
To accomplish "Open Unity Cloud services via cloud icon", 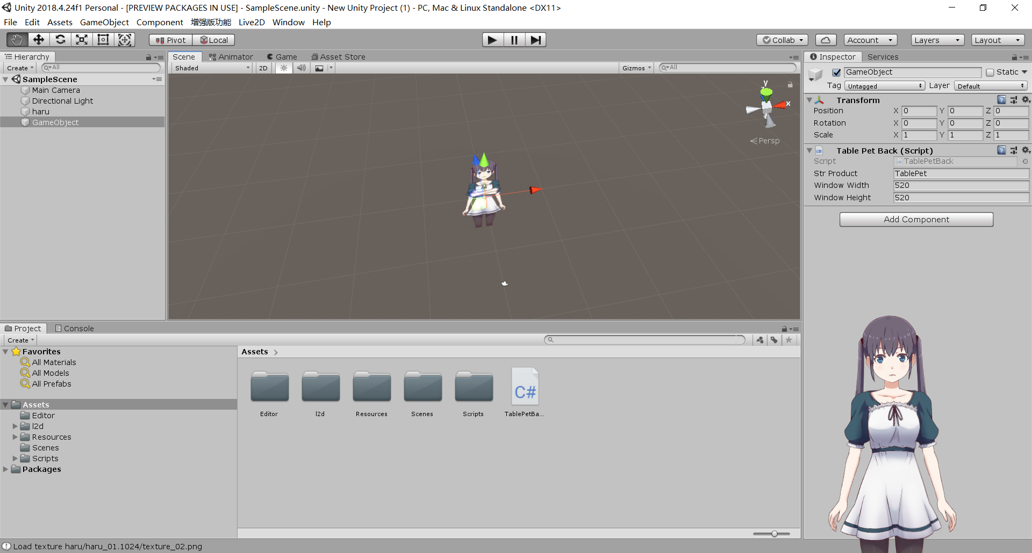I will click(x=826, y=39).
